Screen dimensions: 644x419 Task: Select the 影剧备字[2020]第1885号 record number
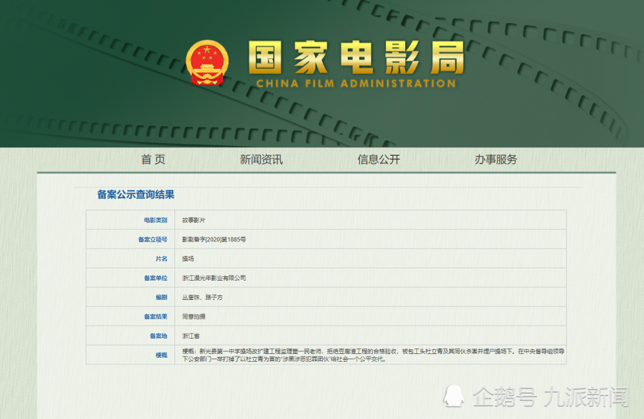(214, 239)
